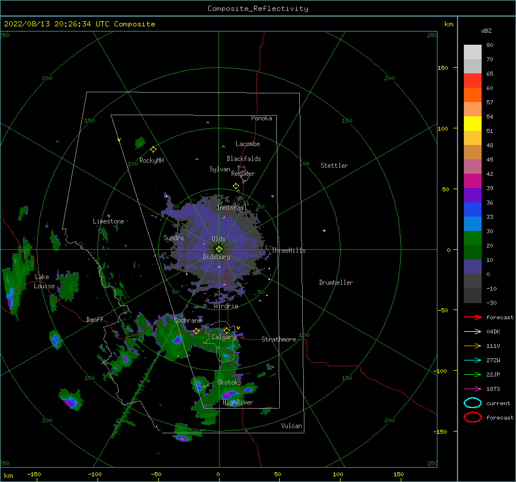Click the Stettler label

334,166
